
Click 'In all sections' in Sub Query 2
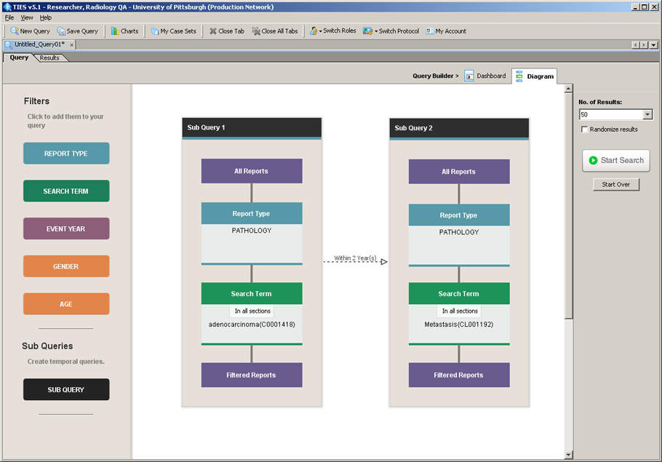coord(459,311)
